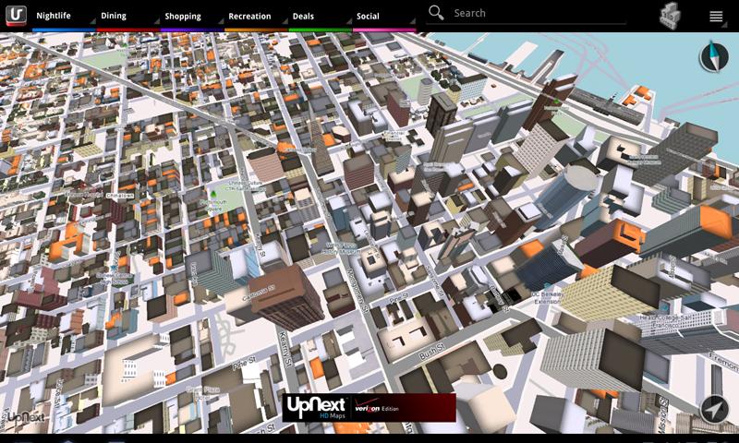The image size is (739, 443).
Task: Click the UpNext watermark logo at bottom left
Action: click(27, 416)
